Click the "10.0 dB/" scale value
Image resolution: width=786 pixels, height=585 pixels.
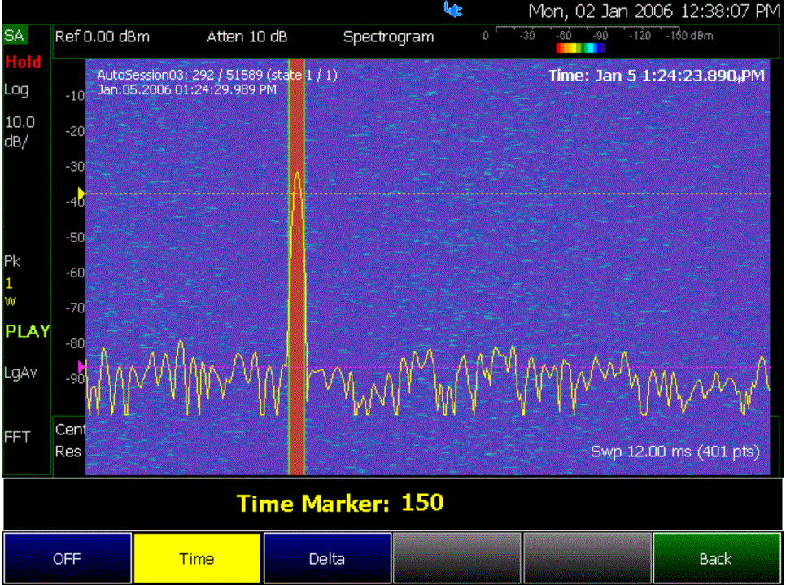coord(20,132)
